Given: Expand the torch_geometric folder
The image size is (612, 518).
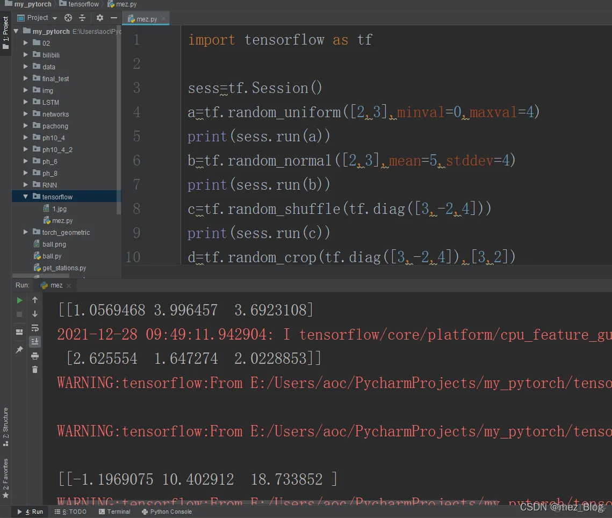Looking at the screenshot, I should coord(25,232).
